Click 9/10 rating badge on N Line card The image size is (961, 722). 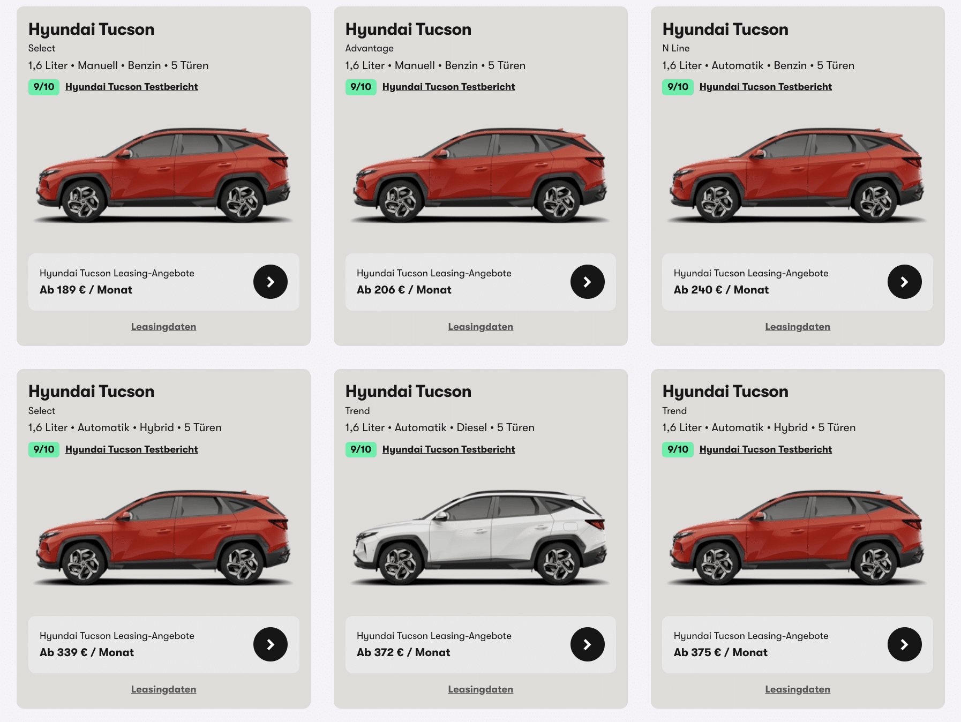pos(678,87)
